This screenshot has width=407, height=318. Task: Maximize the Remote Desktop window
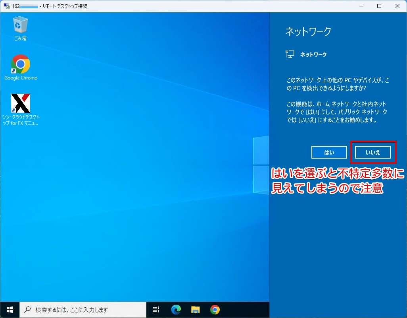point(379,6)
